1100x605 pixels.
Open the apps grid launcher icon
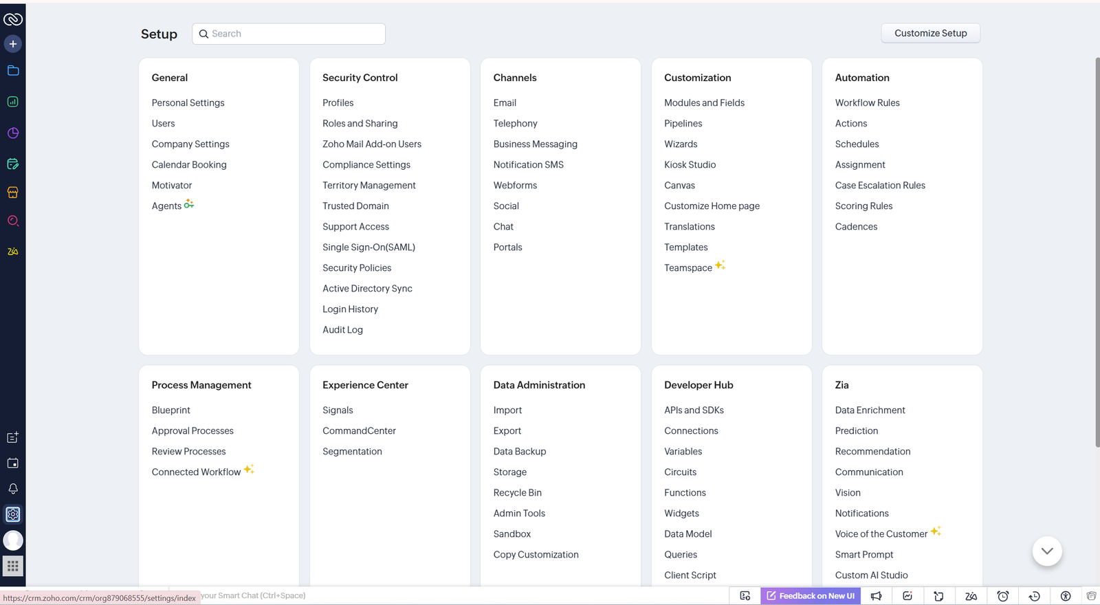click(x=13, y=566)
